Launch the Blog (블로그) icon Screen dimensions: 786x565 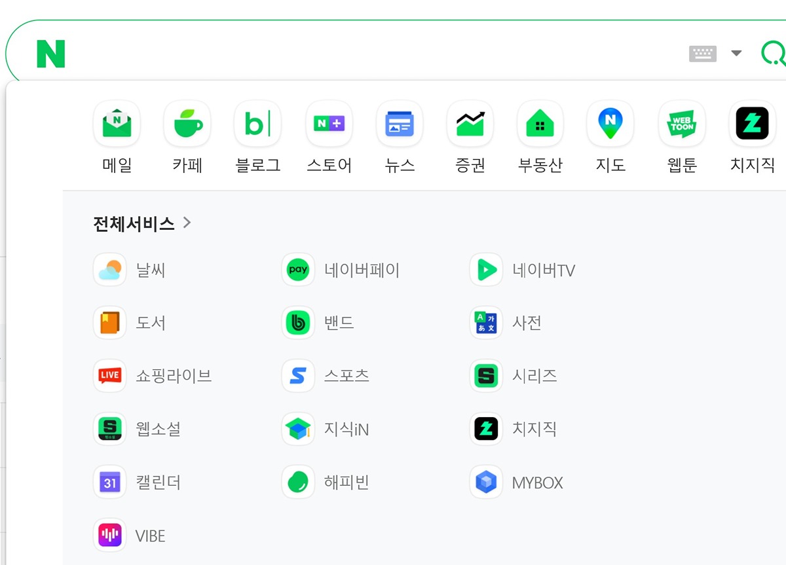point(257,124)
